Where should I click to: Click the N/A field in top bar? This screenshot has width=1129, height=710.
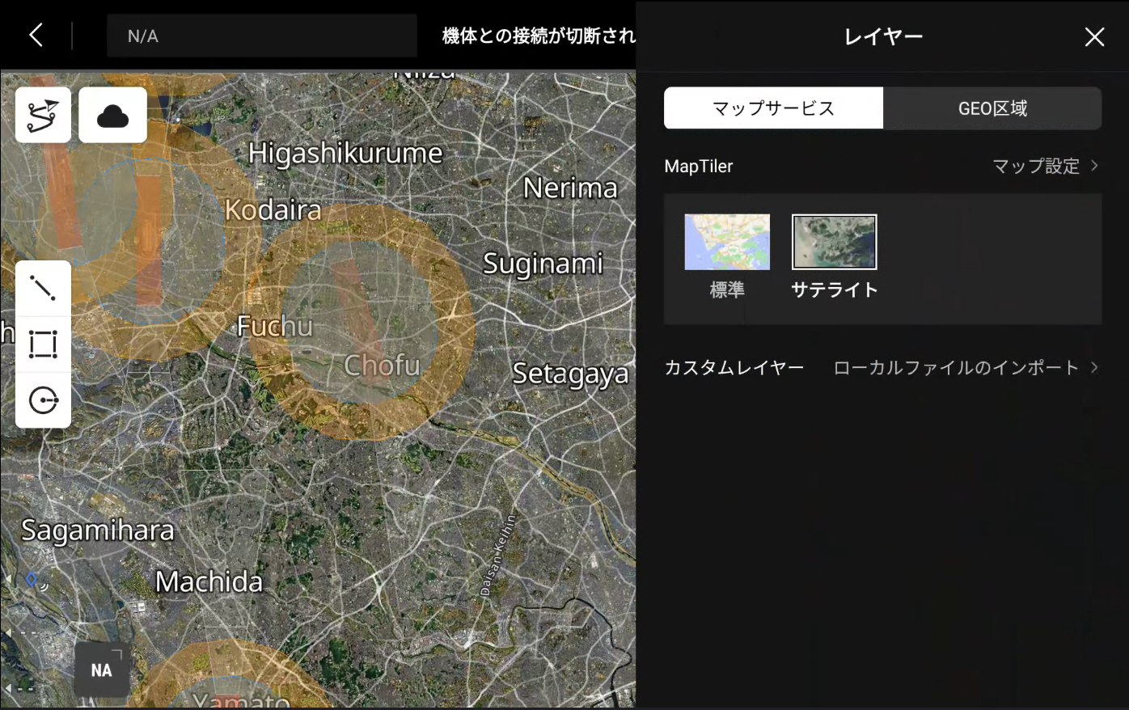coord(262,36)
